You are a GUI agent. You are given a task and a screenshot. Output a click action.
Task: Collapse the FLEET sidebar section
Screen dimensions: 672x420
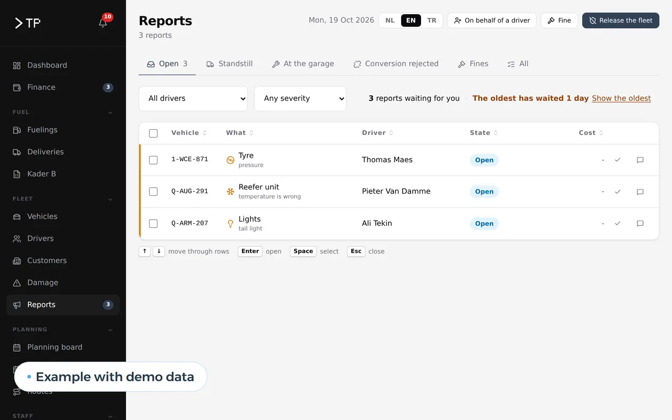[x=110, y=199]
